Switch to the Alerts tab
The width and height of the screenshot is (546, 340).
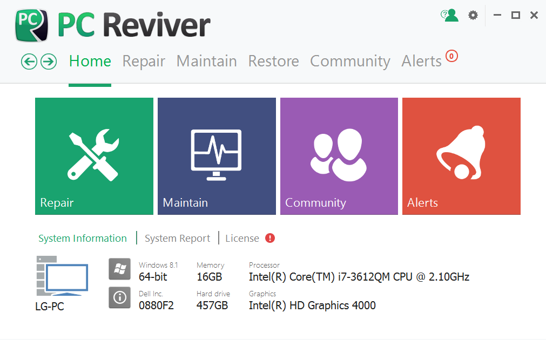(422, 61)
